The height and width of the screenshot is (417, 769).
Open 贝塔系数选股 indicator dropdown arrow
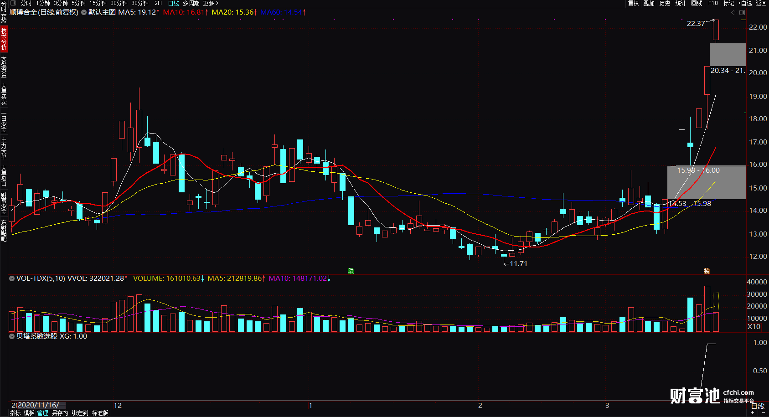[12, 336]
